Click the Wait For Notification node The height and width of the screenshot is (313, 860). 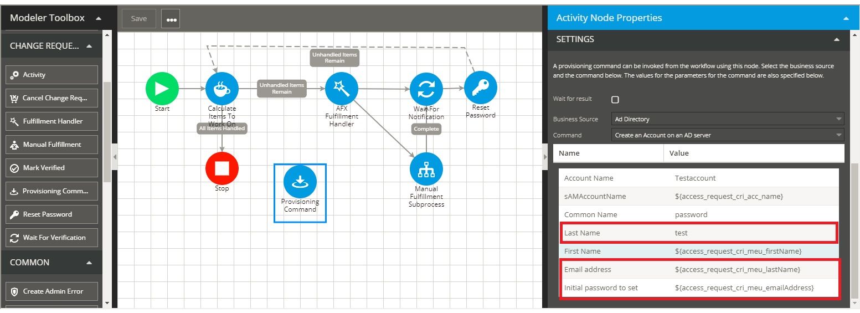click(x=426, y=89)
